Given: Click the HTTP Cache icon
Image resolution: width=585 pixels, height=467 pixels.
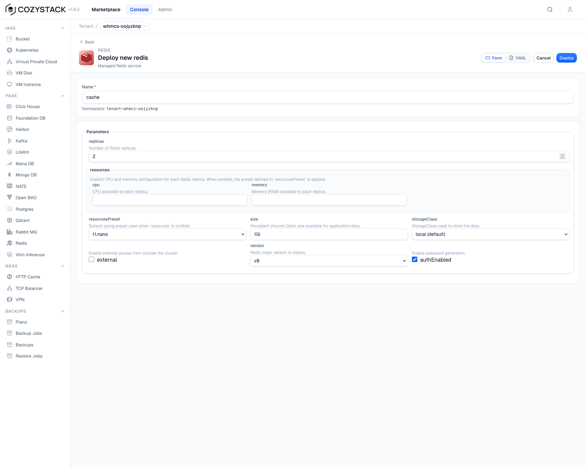Looking at the screenshot, I should click(x=10, y=277).
